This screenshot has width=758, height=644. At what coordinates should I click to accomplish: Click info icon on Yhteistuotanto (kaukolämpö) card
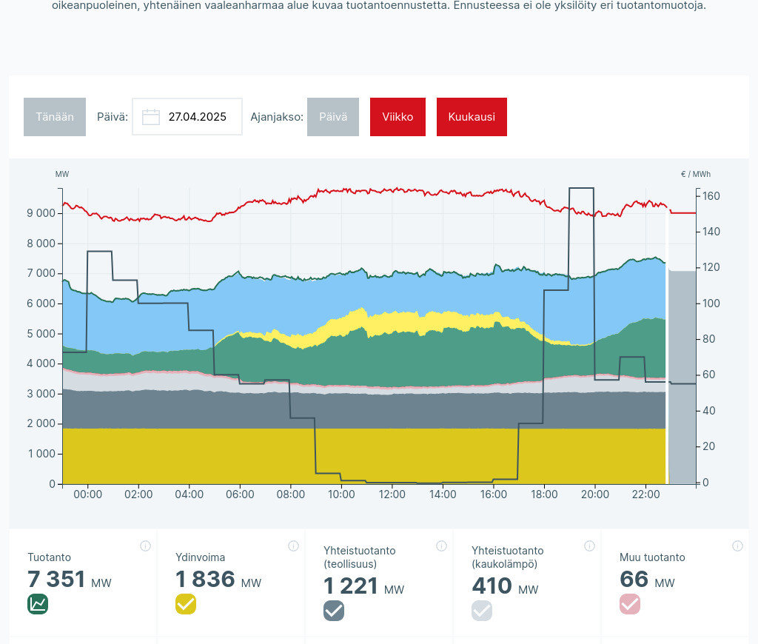pos(589,546)
